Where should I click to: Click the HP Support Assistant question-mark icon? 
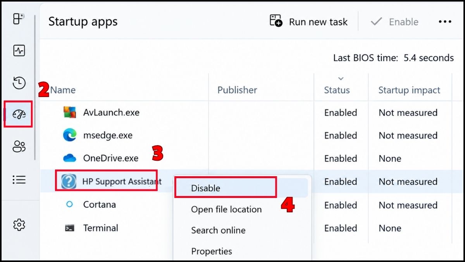coord(69,181)
